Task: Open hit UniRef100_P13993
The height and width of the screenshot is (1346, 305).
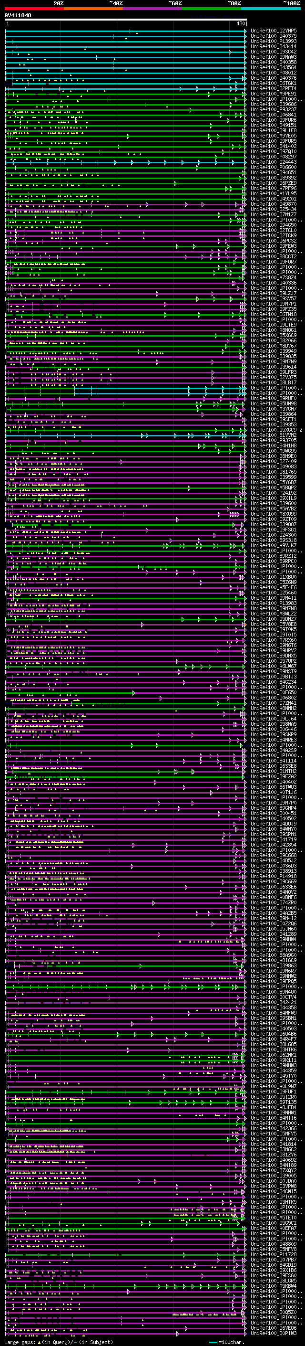Action: (x=274, y=41)
